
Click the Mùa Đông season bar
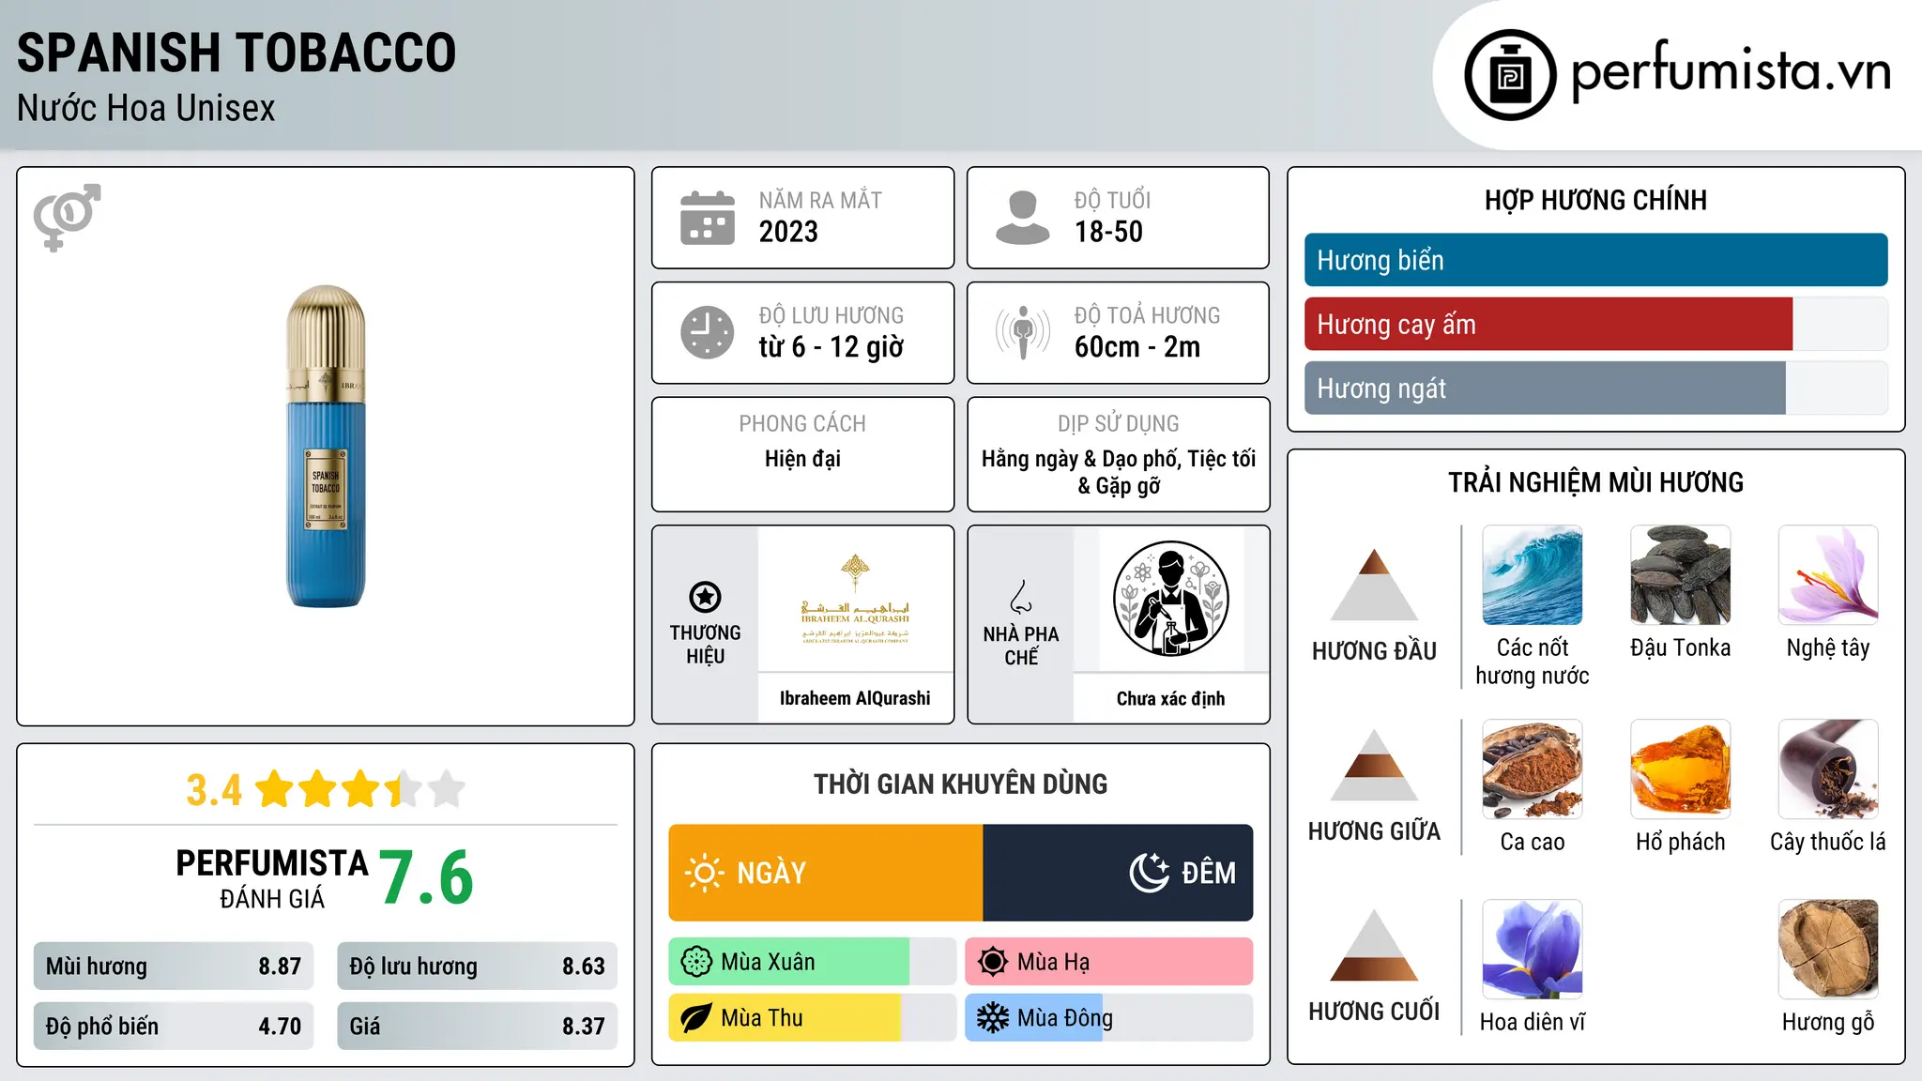pyautogui.click(x=1109, y=1018)
